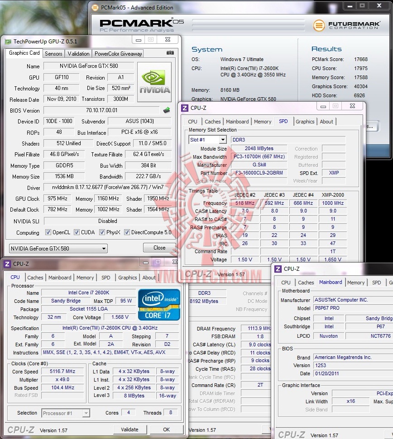This screenshot has width=393, height=439.
Task: Click the Manufacturer value G.Skill
Action: pyautogui.click(x=259, y=165)
